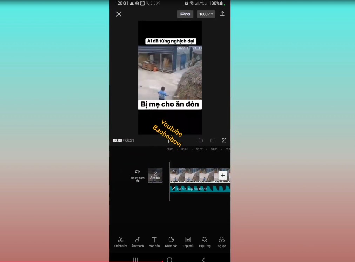Select the 'Ai đã từng nghịch dại' caption

coord(170,41)
